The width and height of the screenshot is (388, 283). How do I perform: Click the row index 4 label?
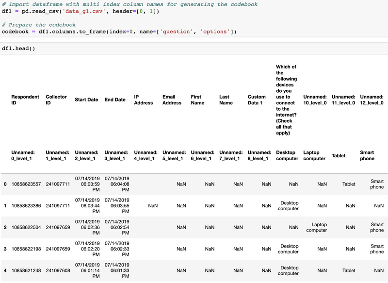click(x=5, y=270)
